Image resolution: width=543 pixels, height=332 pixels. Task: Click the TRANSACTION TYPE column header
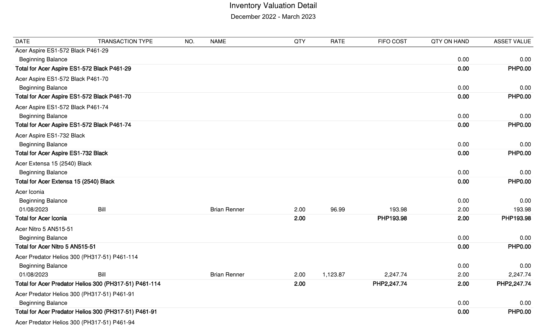[x=125, y=41]
